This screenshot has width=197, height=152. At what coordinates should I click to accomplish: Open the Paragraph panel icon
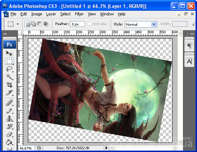tap(189, 46)
